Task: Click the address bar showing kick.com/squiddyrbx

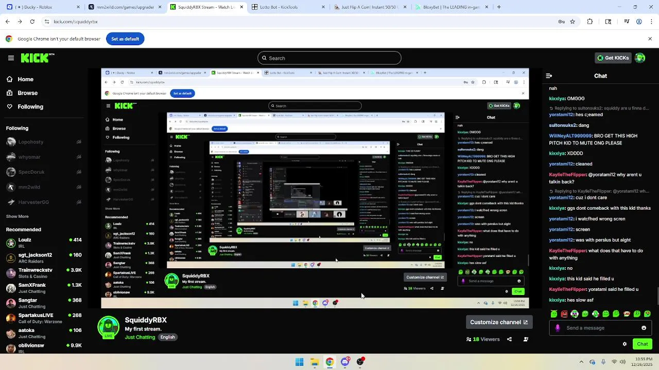Action: 299,22
